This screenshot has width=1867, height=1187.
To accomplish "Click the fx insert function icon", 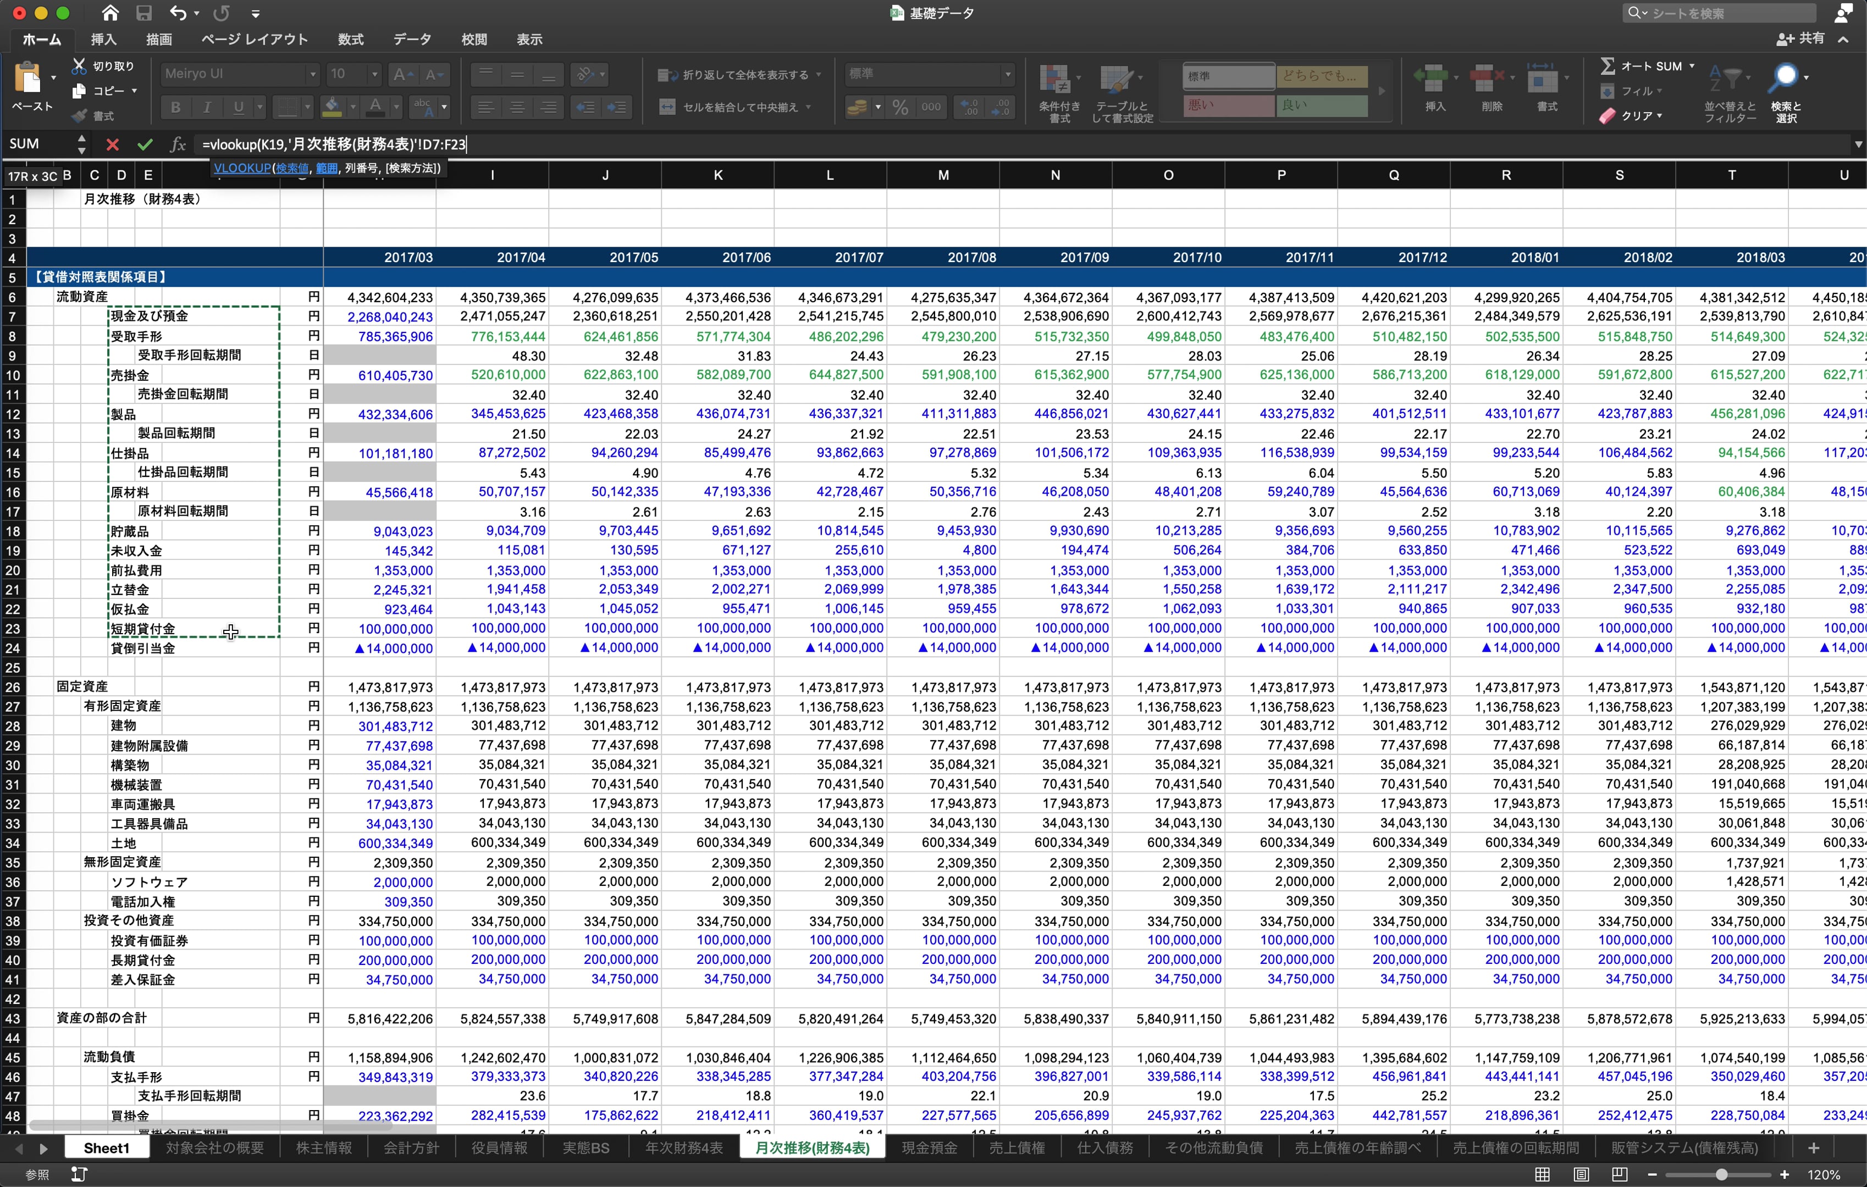I will [178, 144].
